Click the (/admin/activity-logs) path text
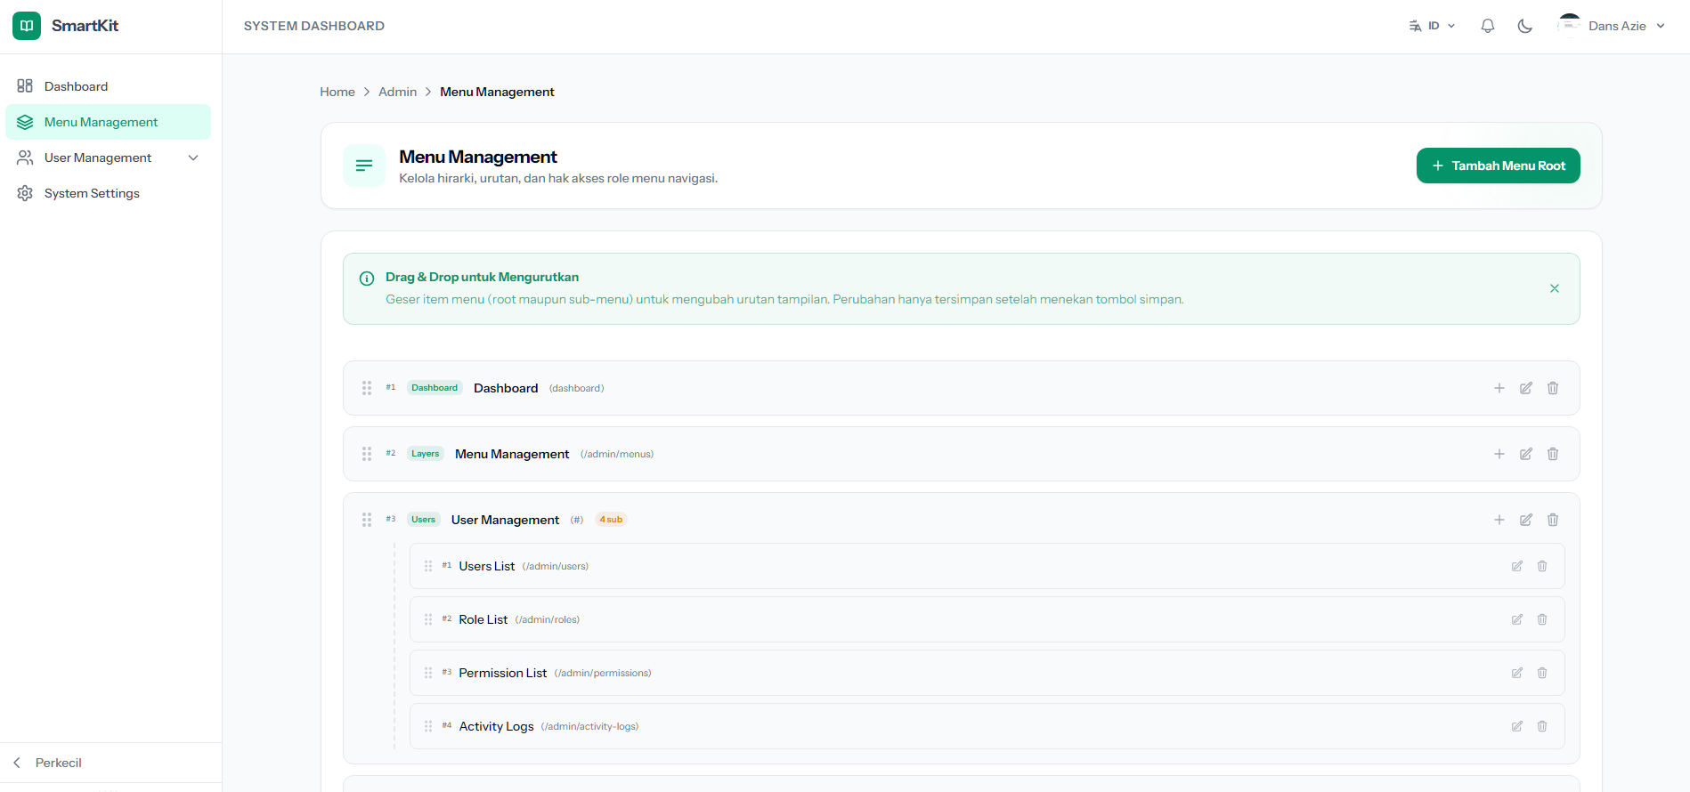The width and height of the screenshot is (1690, 792). coord(589,726)
